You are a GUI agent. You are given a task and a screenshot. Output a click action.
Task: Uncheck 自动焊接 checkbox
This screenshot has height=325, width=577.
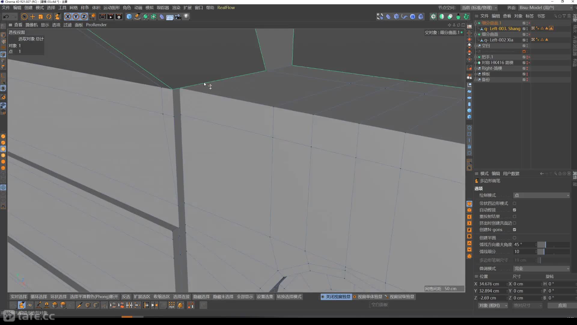click(x=514, y=210)
